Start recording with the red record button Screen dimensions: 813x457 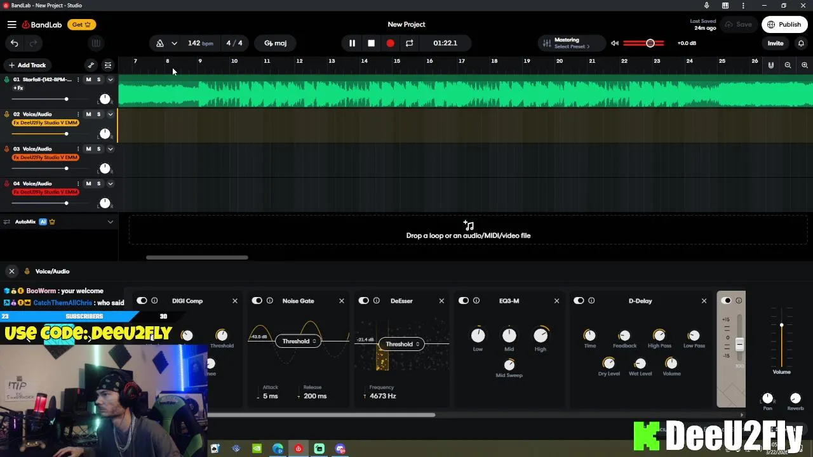pyautogui.click(x=390, y=43)
